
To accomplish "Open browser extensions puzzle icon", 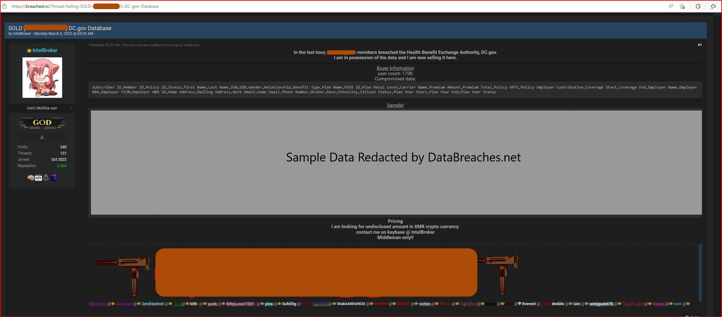I will (698, 6).
